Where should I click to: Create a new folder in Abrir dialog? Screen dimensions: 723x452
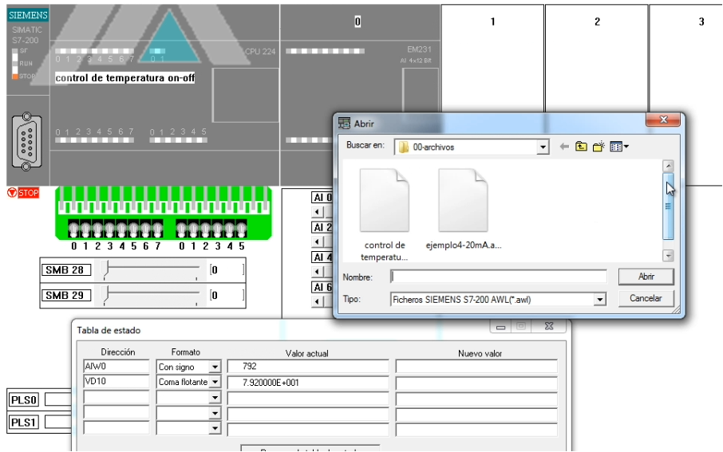point(599,147)
